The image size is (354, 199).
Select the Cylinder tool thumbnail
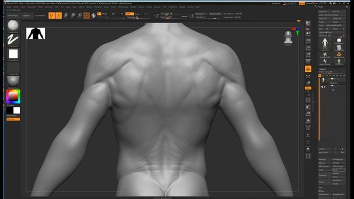[339, 48]
